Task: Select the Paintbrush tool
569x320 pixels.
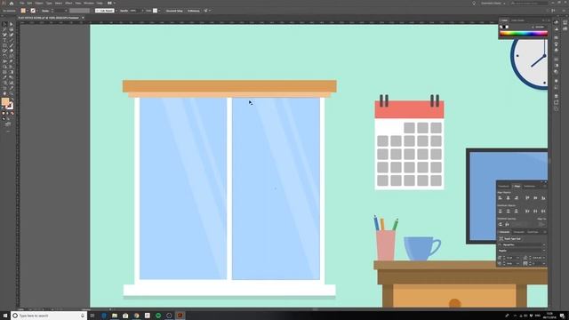Action: click(12, 45)
